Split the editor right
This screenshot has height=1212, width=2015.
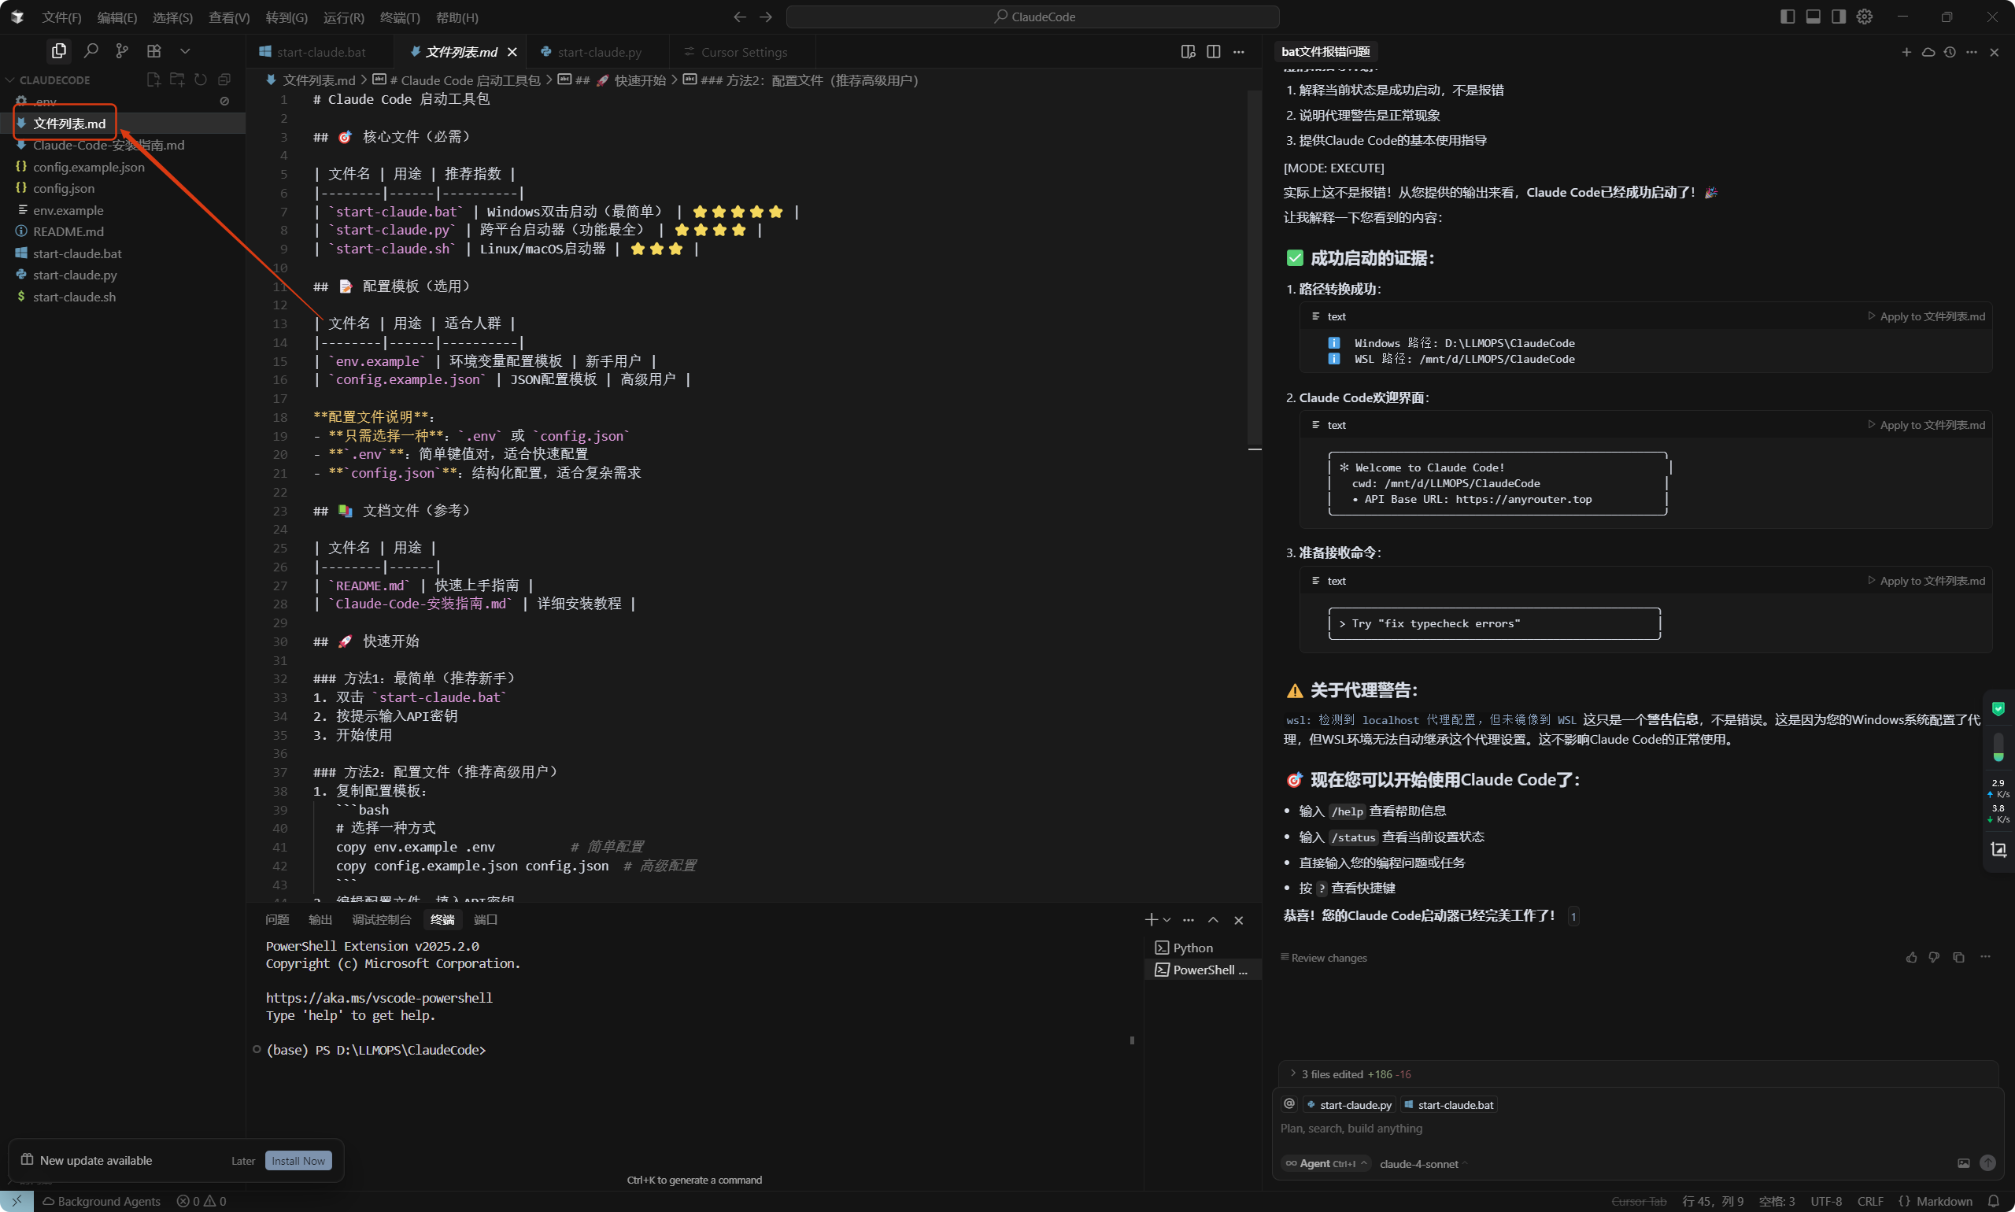(x=1213, y=51)
